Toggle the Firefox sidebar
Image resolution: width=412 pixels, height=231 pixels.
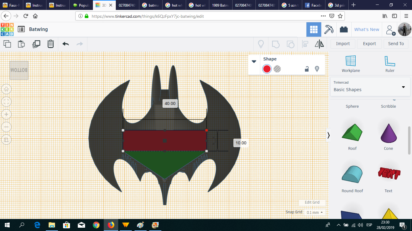395,16
